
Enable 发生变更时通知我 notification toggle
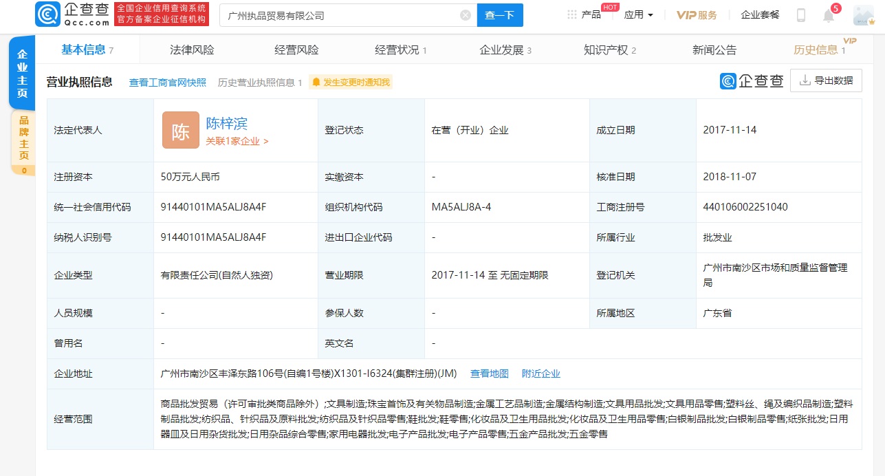(351, 81)
